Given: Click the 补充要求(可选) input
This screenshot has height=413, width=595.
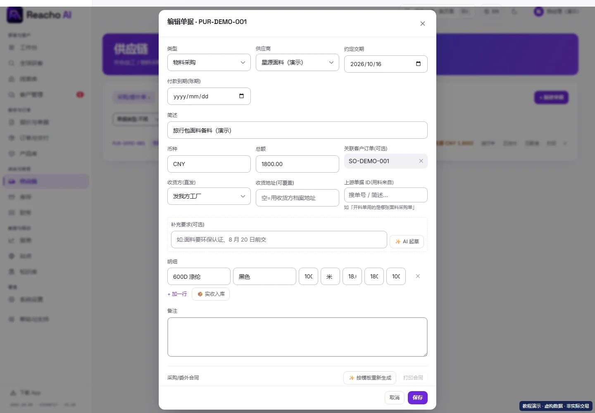Looking at the screenshot, I should click(279, 240).
